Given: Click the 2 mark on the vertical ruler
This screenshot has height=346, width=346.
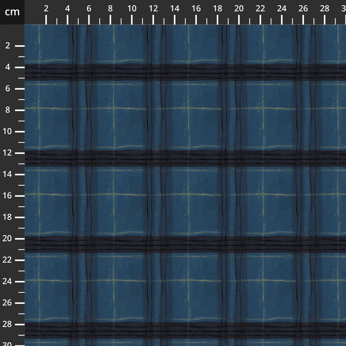Looking at the screenshot, I should pos(7,46).
